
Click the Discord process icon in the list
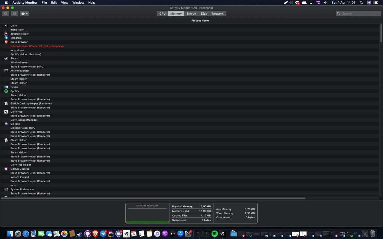point(6,124)
